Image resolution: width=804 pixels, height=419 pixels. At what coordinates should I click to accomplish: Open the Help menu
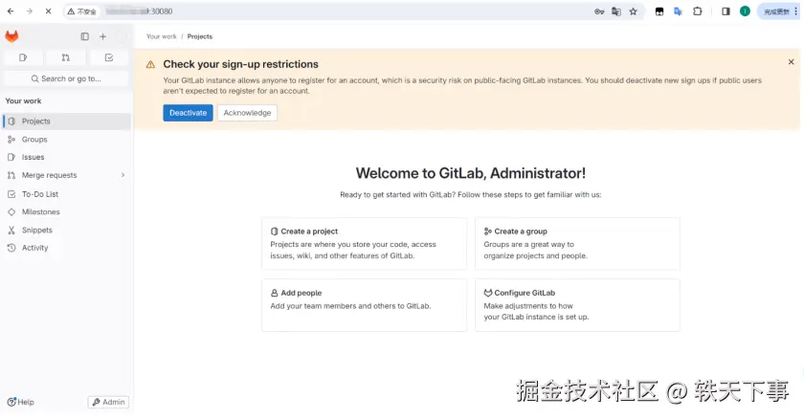click(x=20, y=402)
